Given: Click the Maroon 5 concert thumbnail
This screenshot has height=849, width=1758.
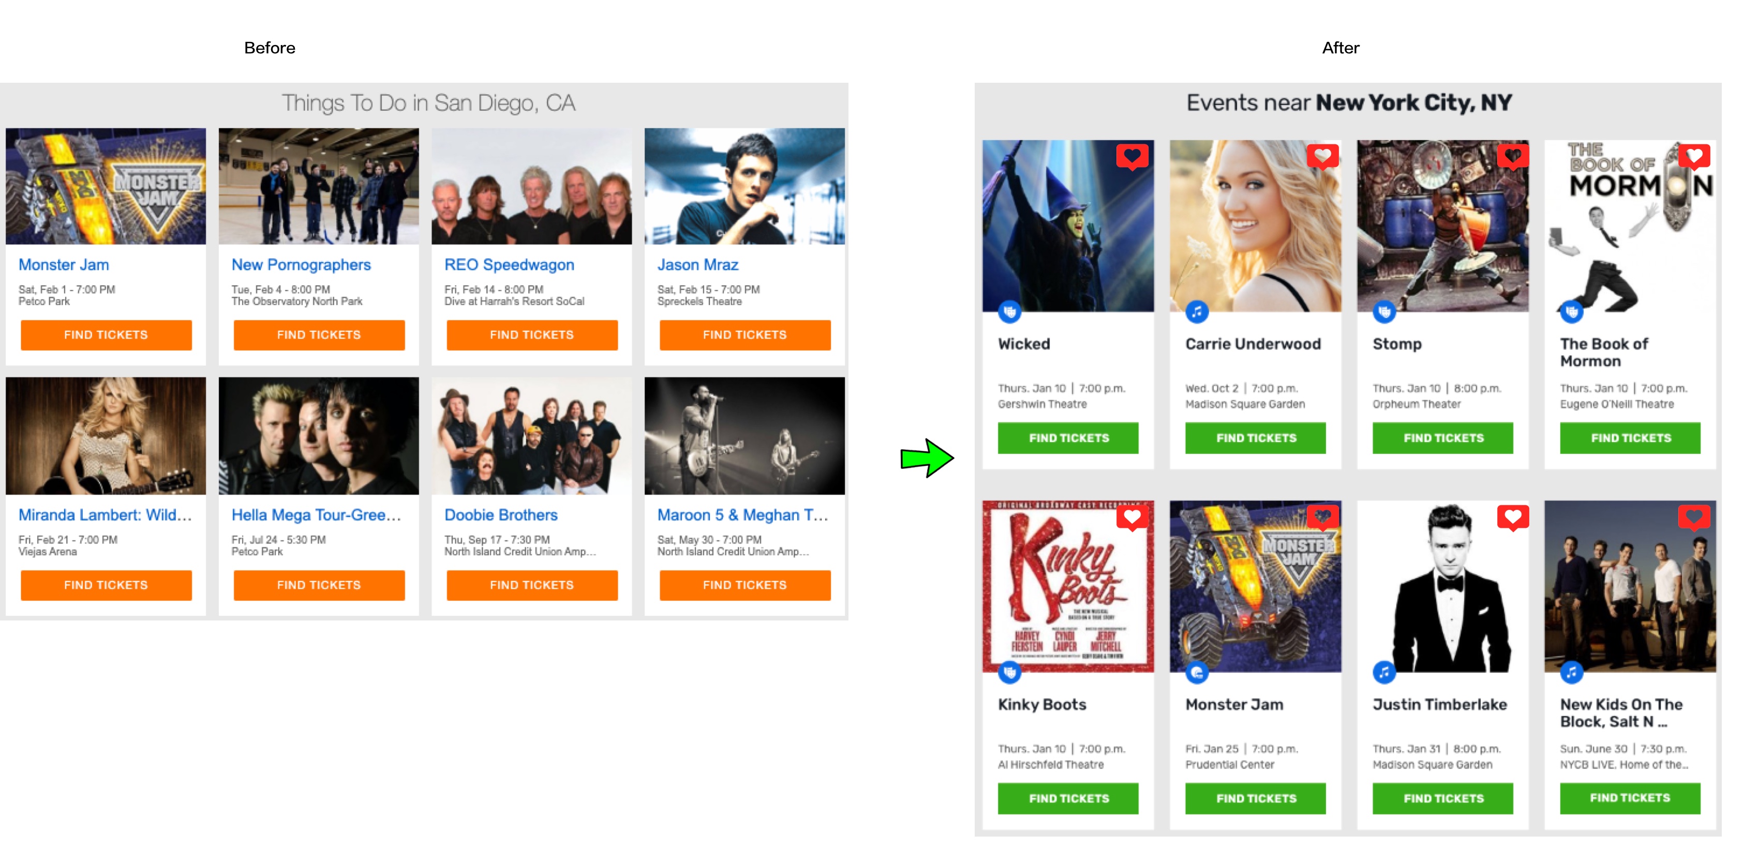Looking at the screenshot, I should tap(744, 436).
